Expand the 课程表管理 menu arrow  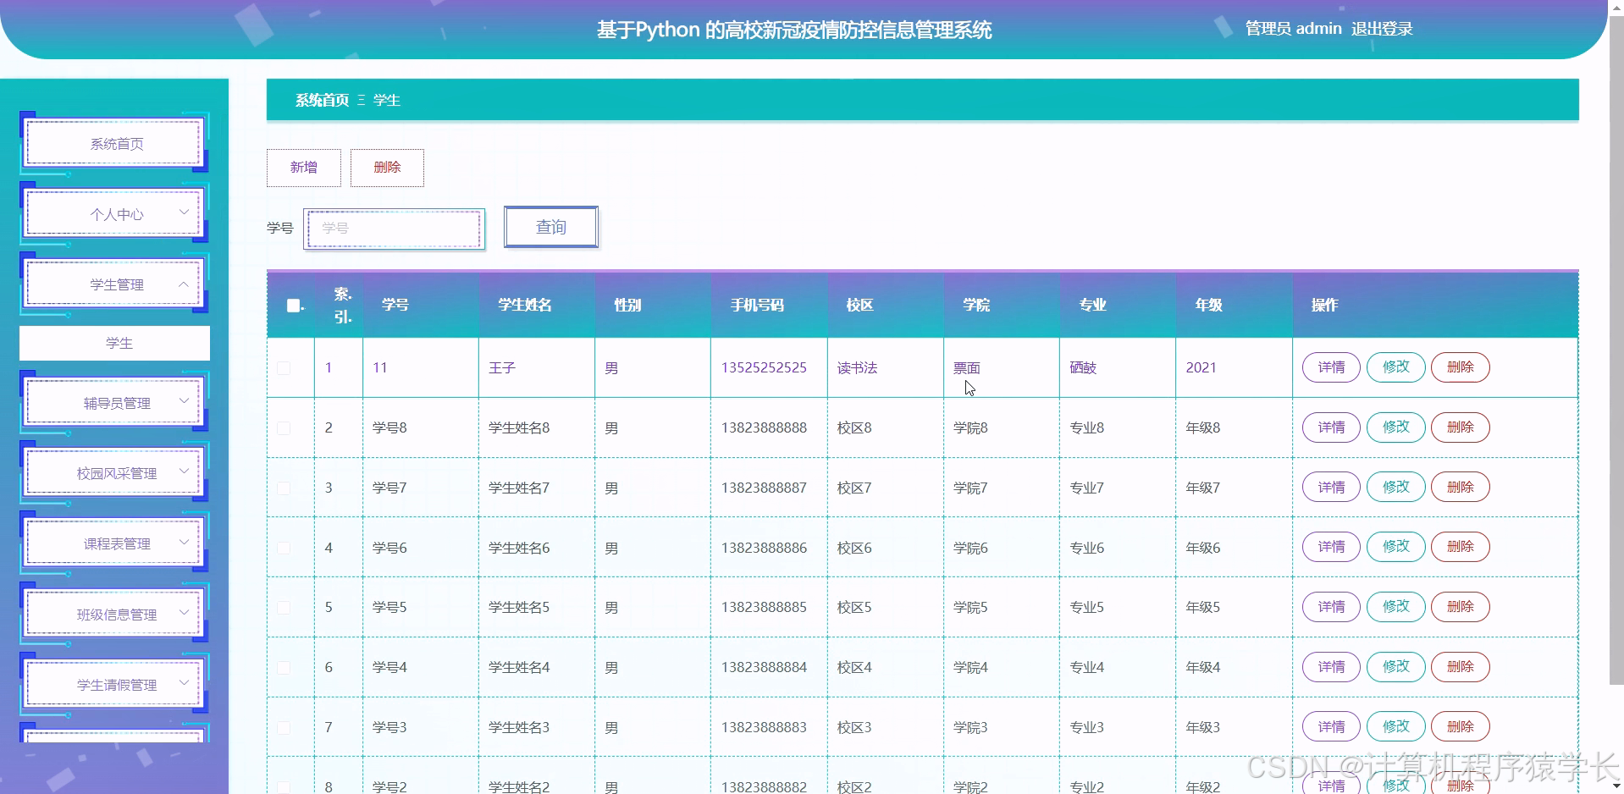click(x=184, y=542)
